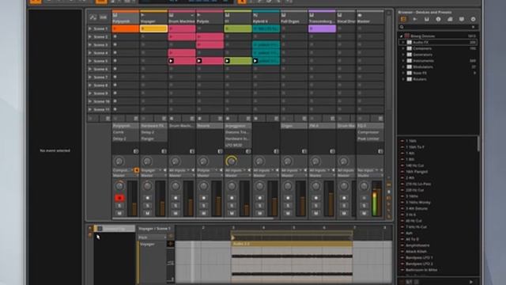Click the Polysynth track pan knob
The width and height of the screenshot is (506, 285).
(x=119, y=186)
